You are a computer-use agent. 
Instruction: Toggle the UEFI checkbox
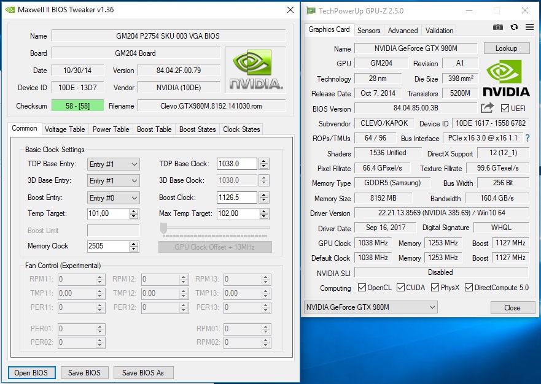[505, 108]
